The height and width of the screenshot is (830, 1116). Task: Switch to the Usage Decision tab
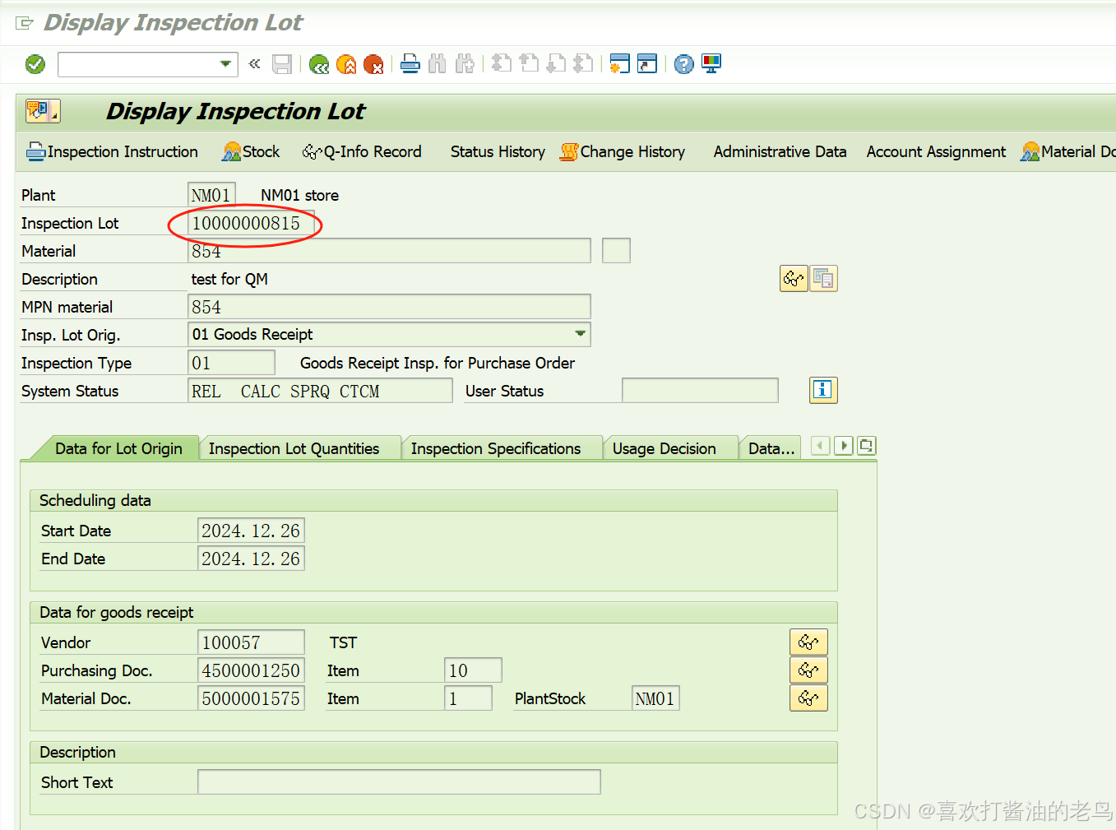point(665,448)
